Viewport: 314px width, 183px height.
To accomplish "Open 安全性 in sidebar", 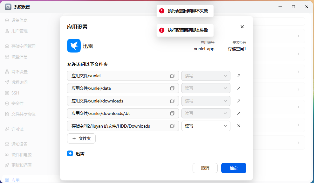I will [14, 103].
